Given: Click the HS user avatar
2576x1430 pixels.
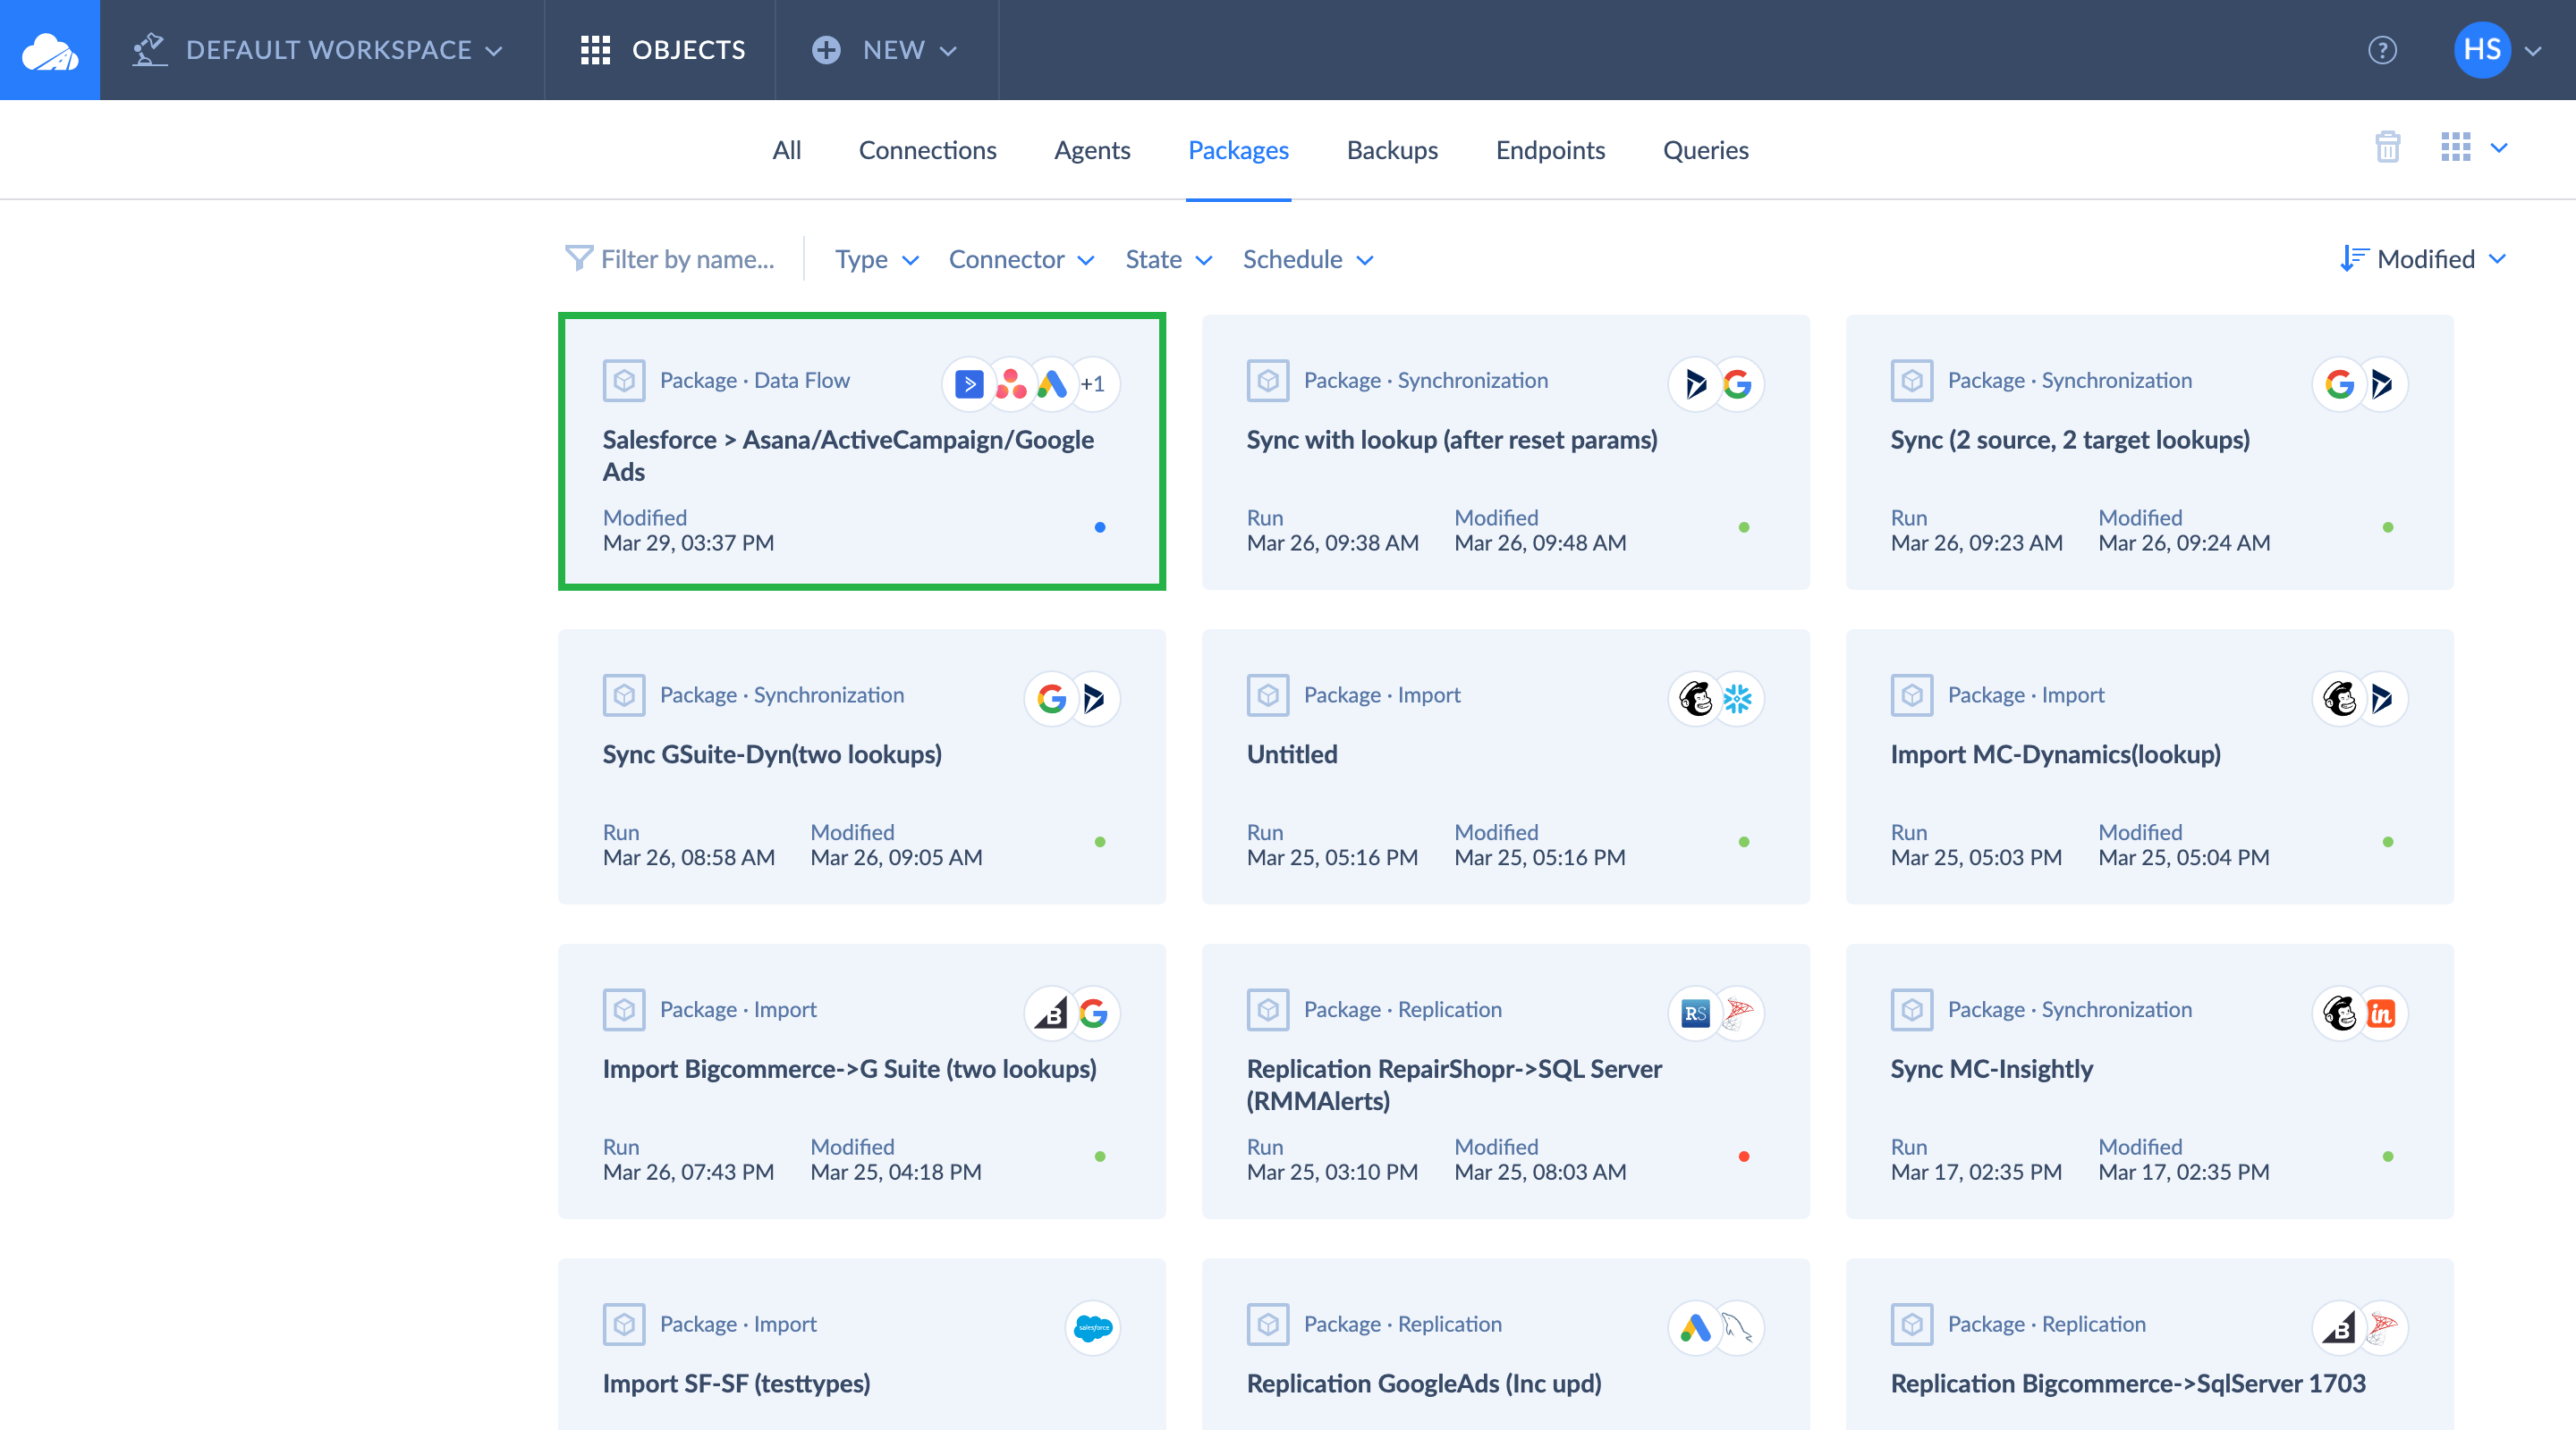Looking at the screenshot, I should coord(2482,50).
